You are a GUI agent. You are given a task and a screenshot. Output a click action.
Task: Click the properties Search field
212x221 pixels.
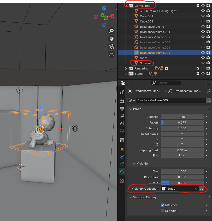coord(166,83)
